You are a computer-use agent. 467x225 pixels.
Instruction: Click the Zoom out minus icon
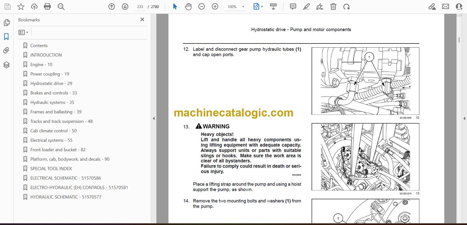tap(201, 7)
